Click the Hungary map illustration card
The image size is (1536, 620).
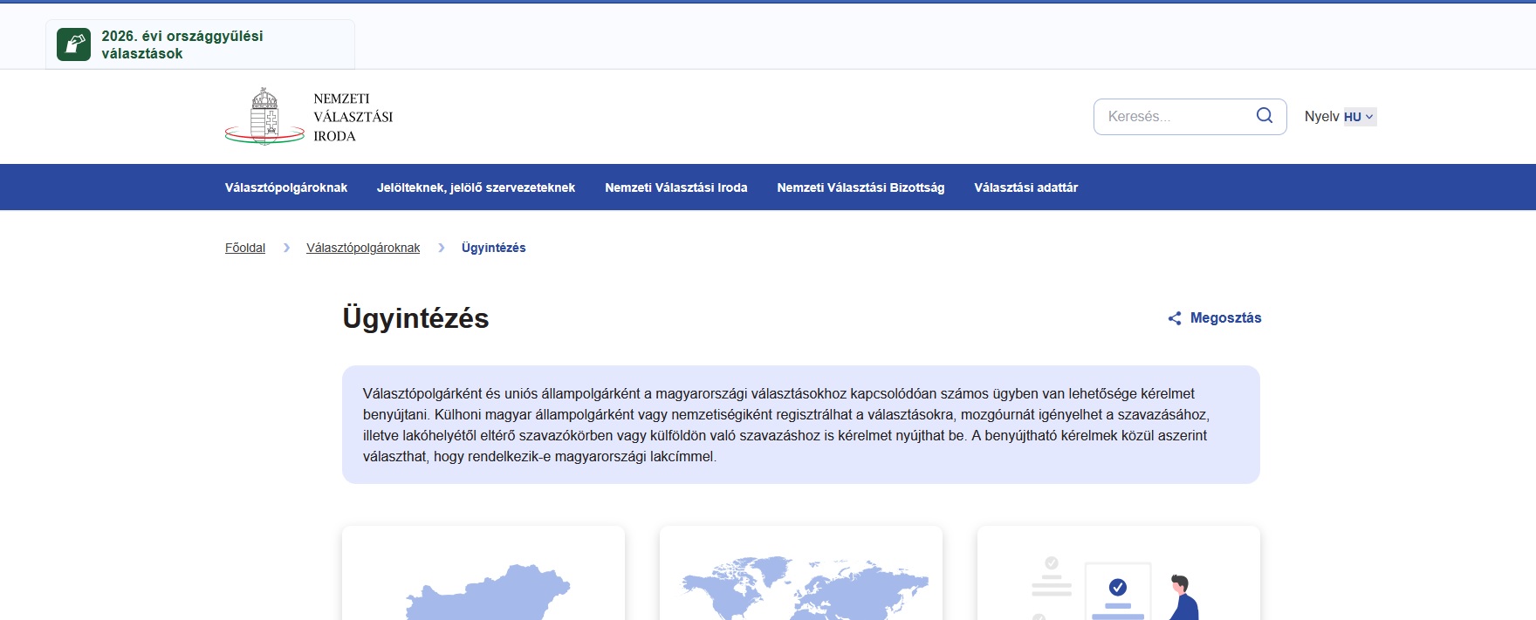tap(483, 576)
